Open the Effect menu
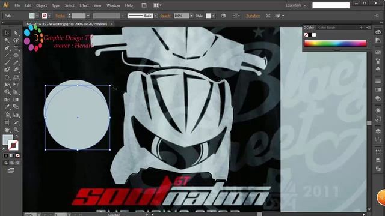 [x=84, y=5]
